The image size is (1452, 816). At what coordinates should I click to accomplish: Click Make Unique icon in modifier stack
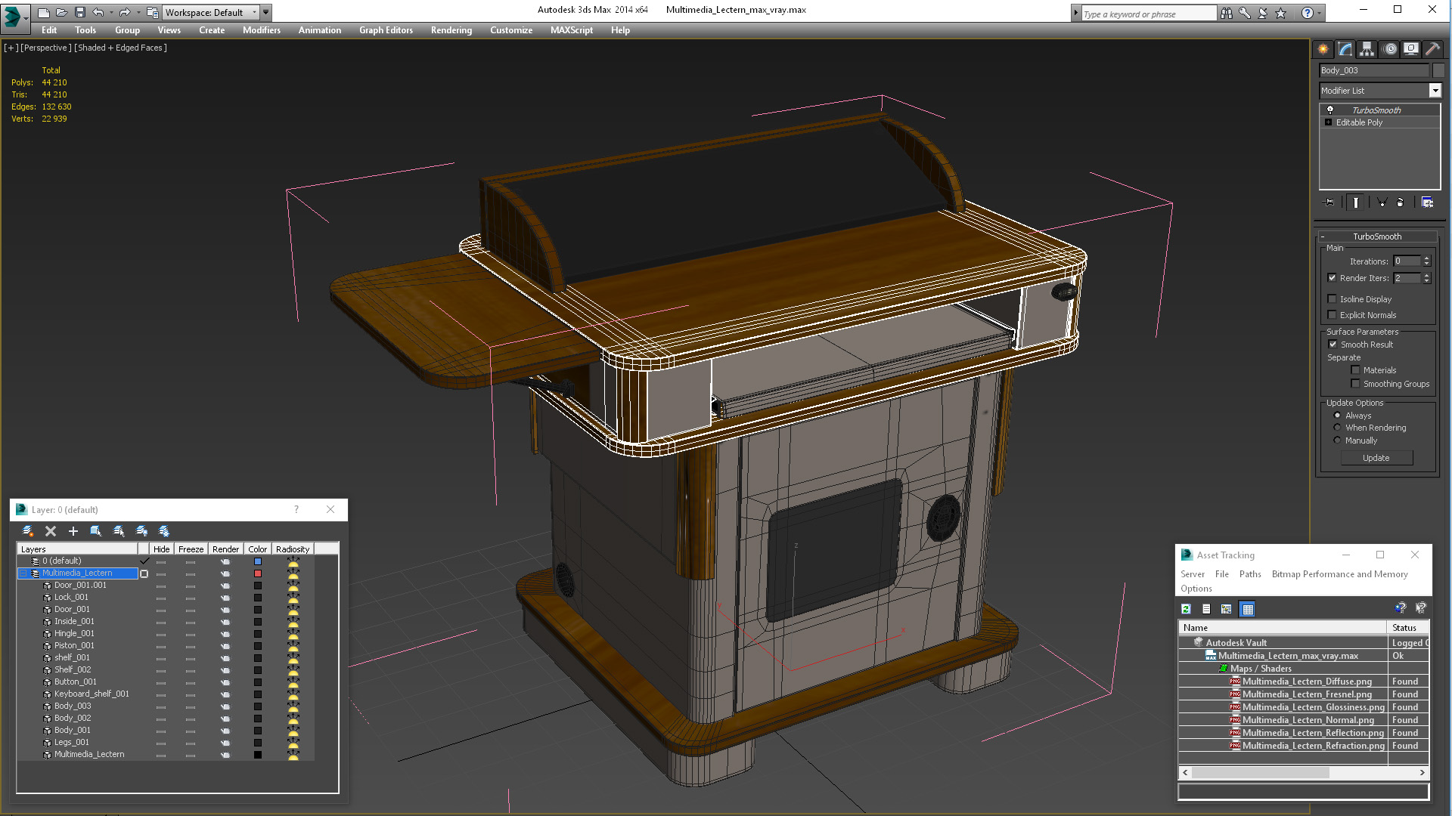tap(1382, 202)
